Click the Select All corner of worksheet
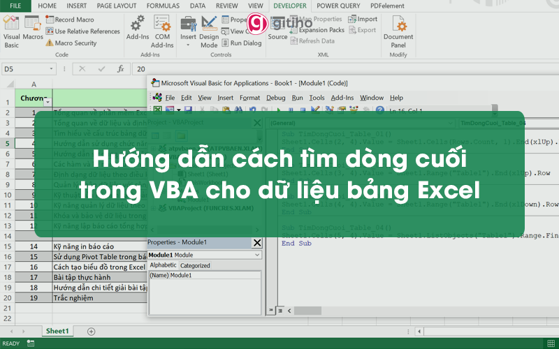The width and height of the screenshot is (559, 349). point(10,84)
